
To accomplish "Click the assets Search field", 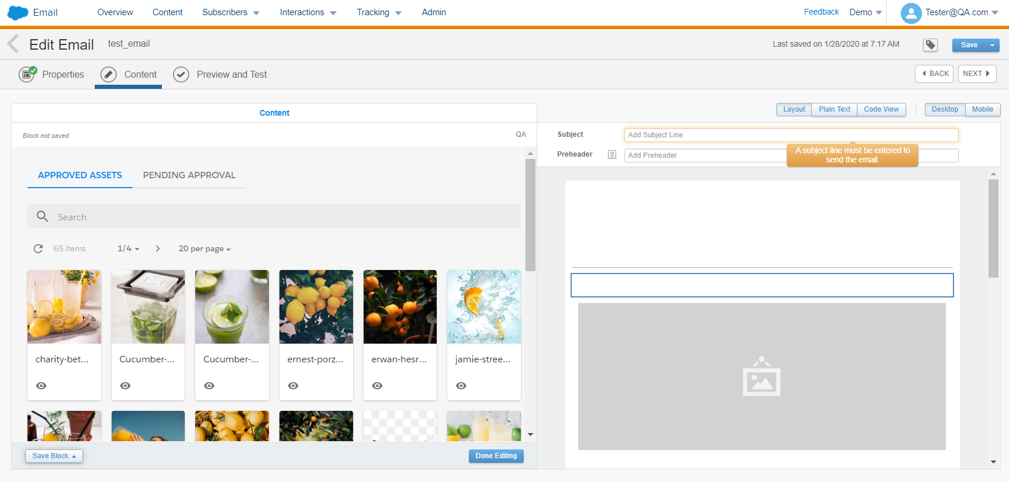I will tap(274, 216).
